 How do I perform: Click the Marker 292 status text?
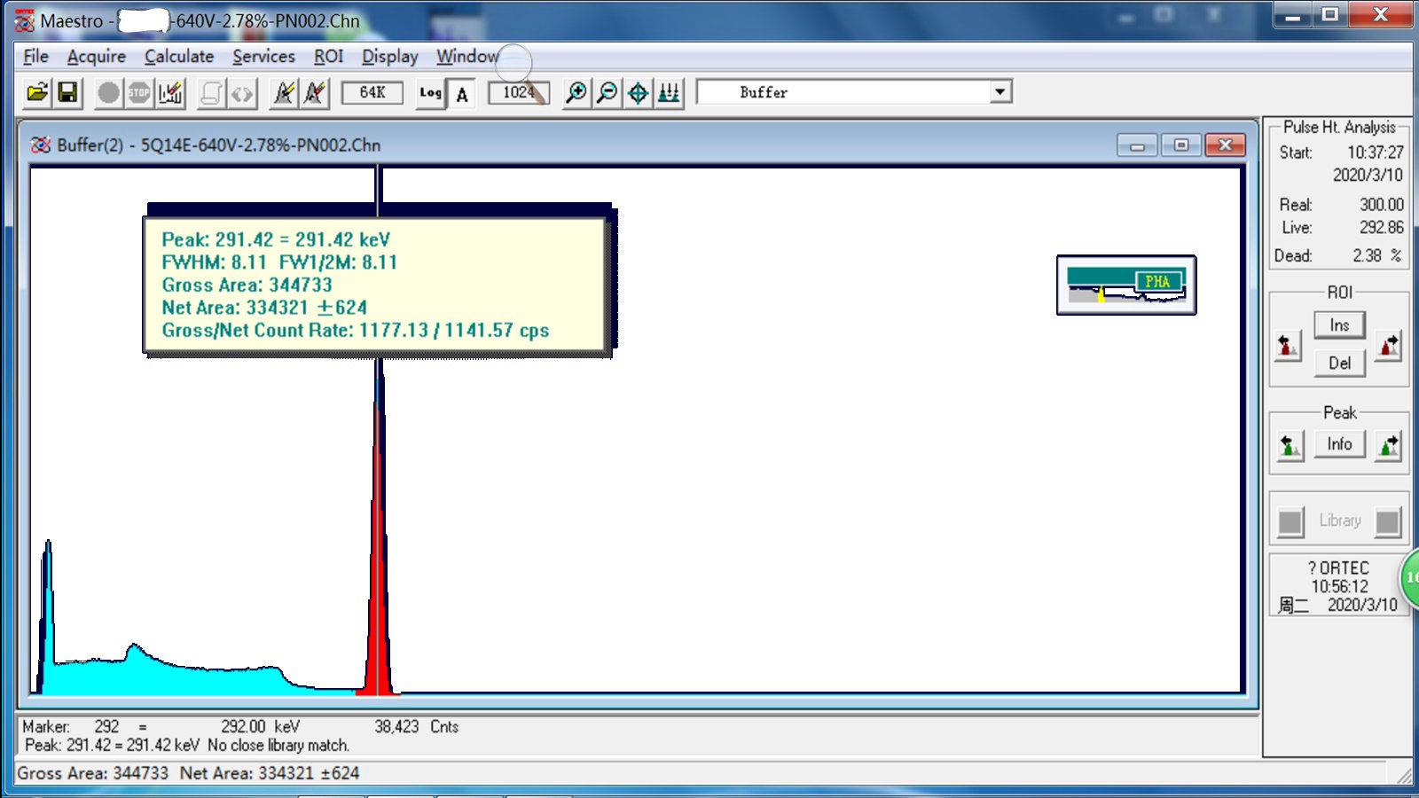tap(71, 726)
